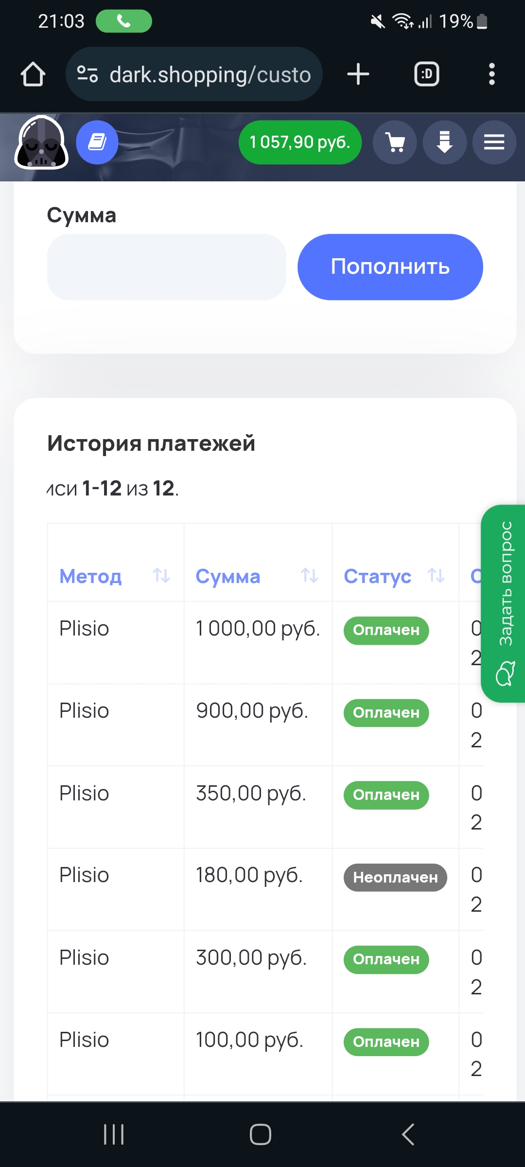Open the tab switcher button
525x1167 pixels.
point(426,74)
